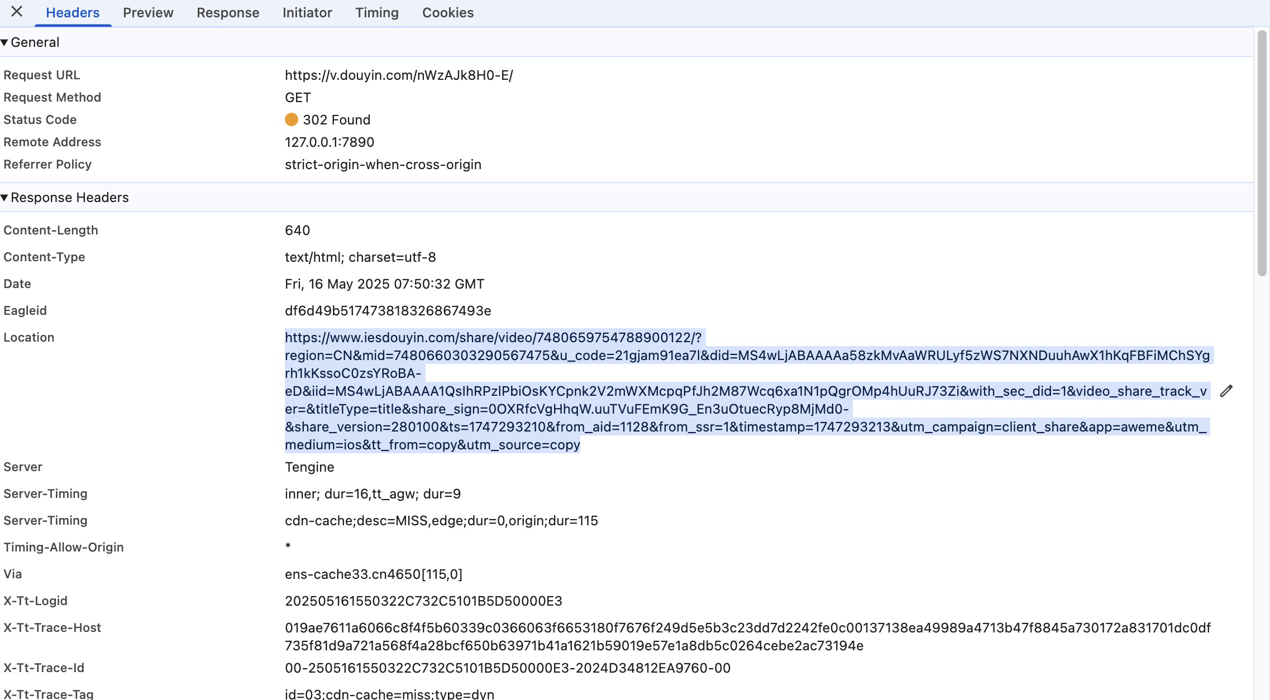This screenshot has height=700, width=1270.
Task: Click the X-Tt-Trace-Tag header name
Action: 49,694
